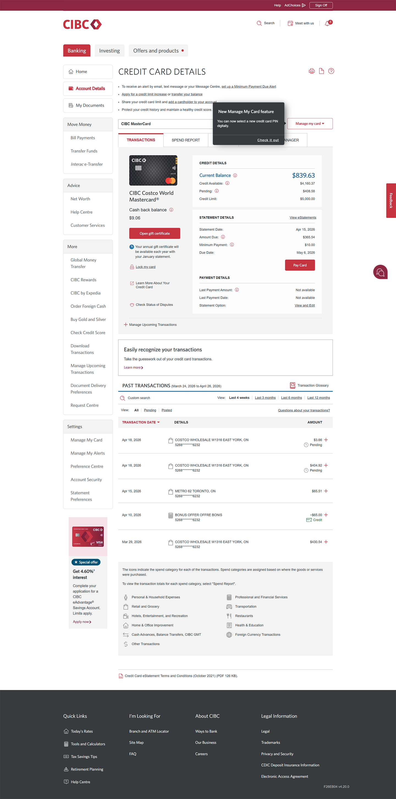Click PDF icon for eStatement Terms

(121, 676)
